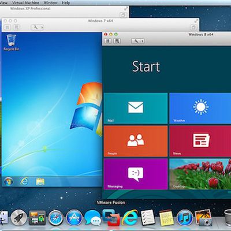231x231 pixels.
Task: Launch iTunes from the Dock
Action: (185, 218)
